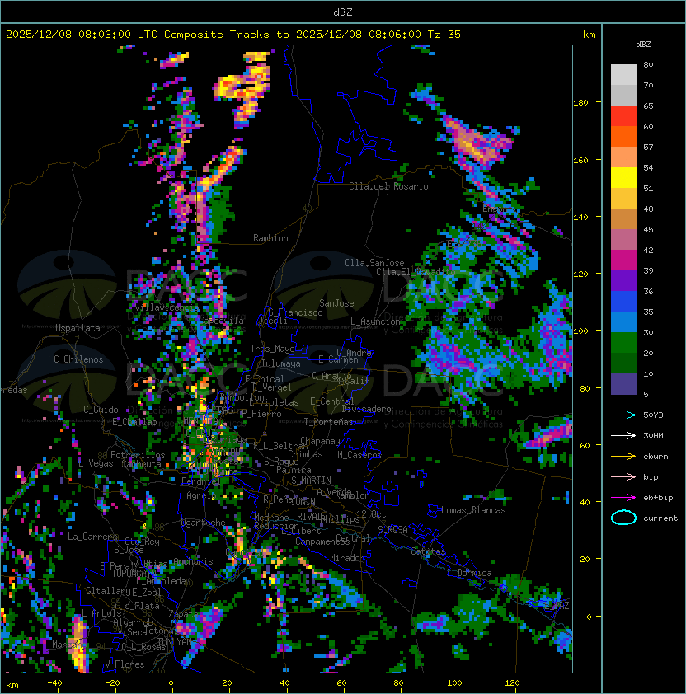Click the 'M_Caseros' map label
The width and height of the screenshot is (686, 694).
pos(359,455)
